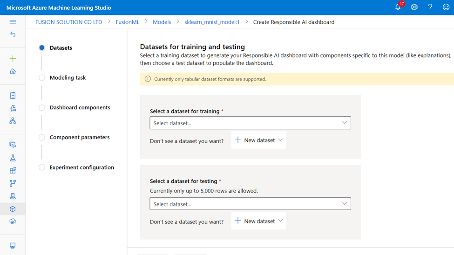
Task: Select the Modeling task step
Action: (62, 78)
